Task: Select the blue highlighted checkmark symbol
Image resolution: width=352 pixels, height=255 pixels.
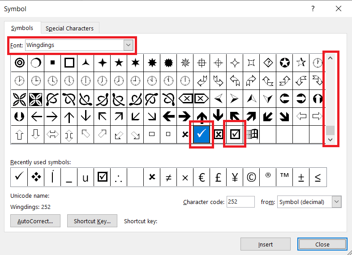Action: click(x=202, y=134)
